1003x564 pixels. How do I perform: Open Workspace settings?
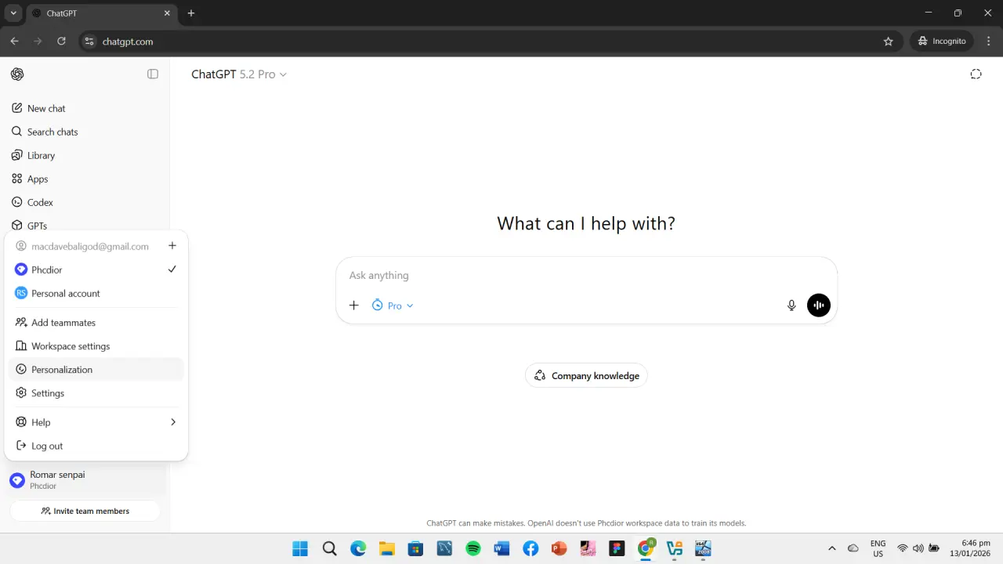point(96,346)
